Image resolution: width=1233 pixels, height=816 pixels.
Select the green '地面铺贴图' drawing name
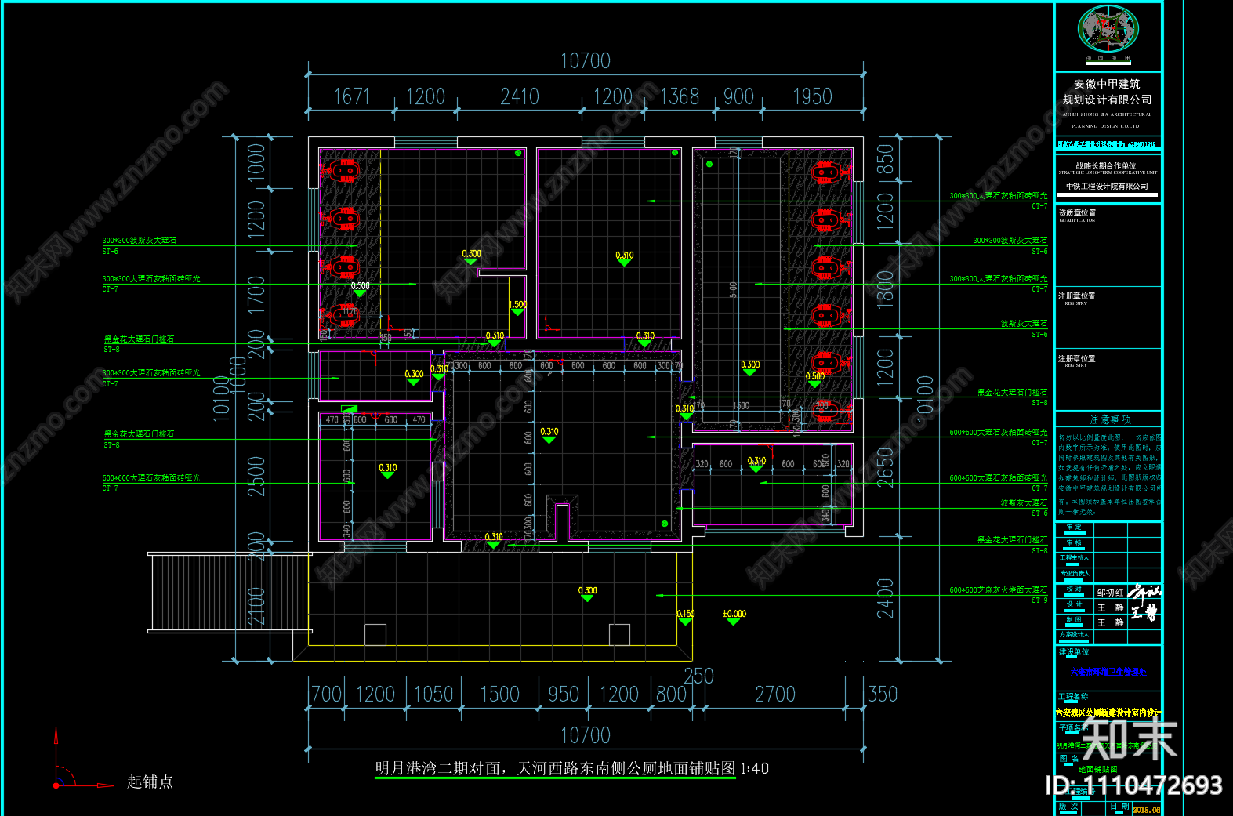pos(1097,770)
